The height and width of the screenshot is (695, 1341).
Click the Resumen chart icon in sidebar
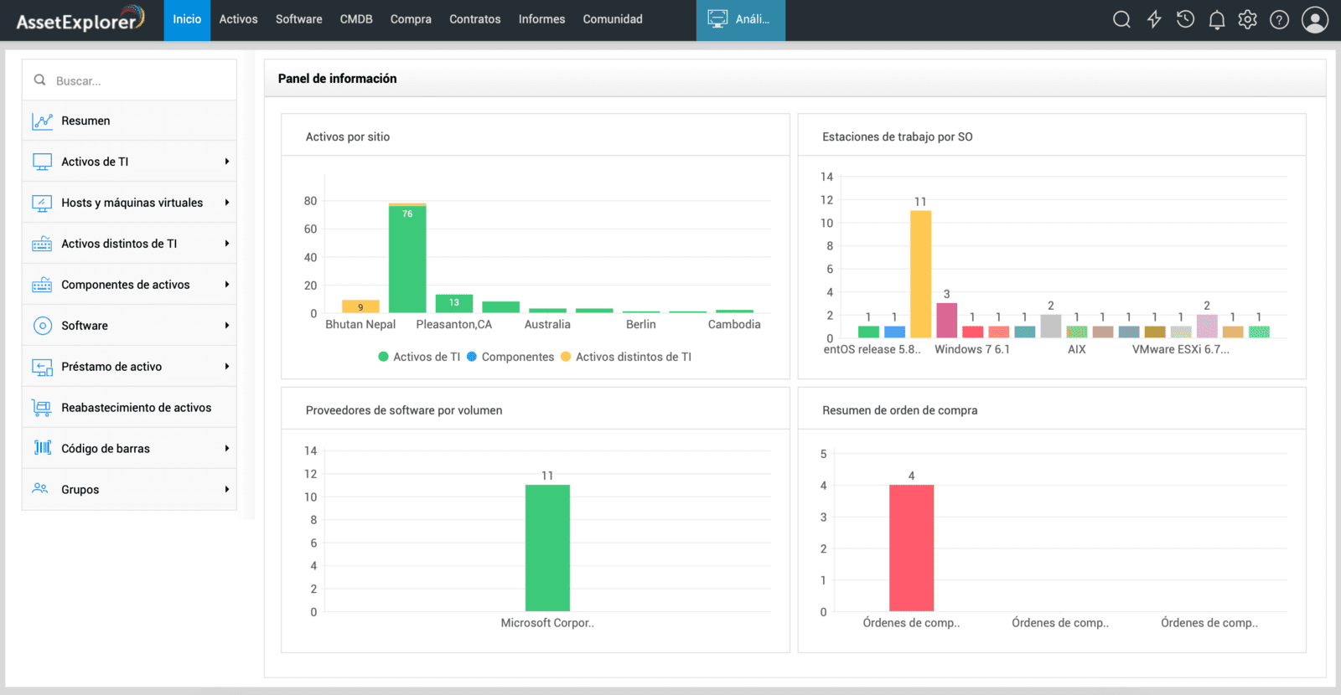42,121
